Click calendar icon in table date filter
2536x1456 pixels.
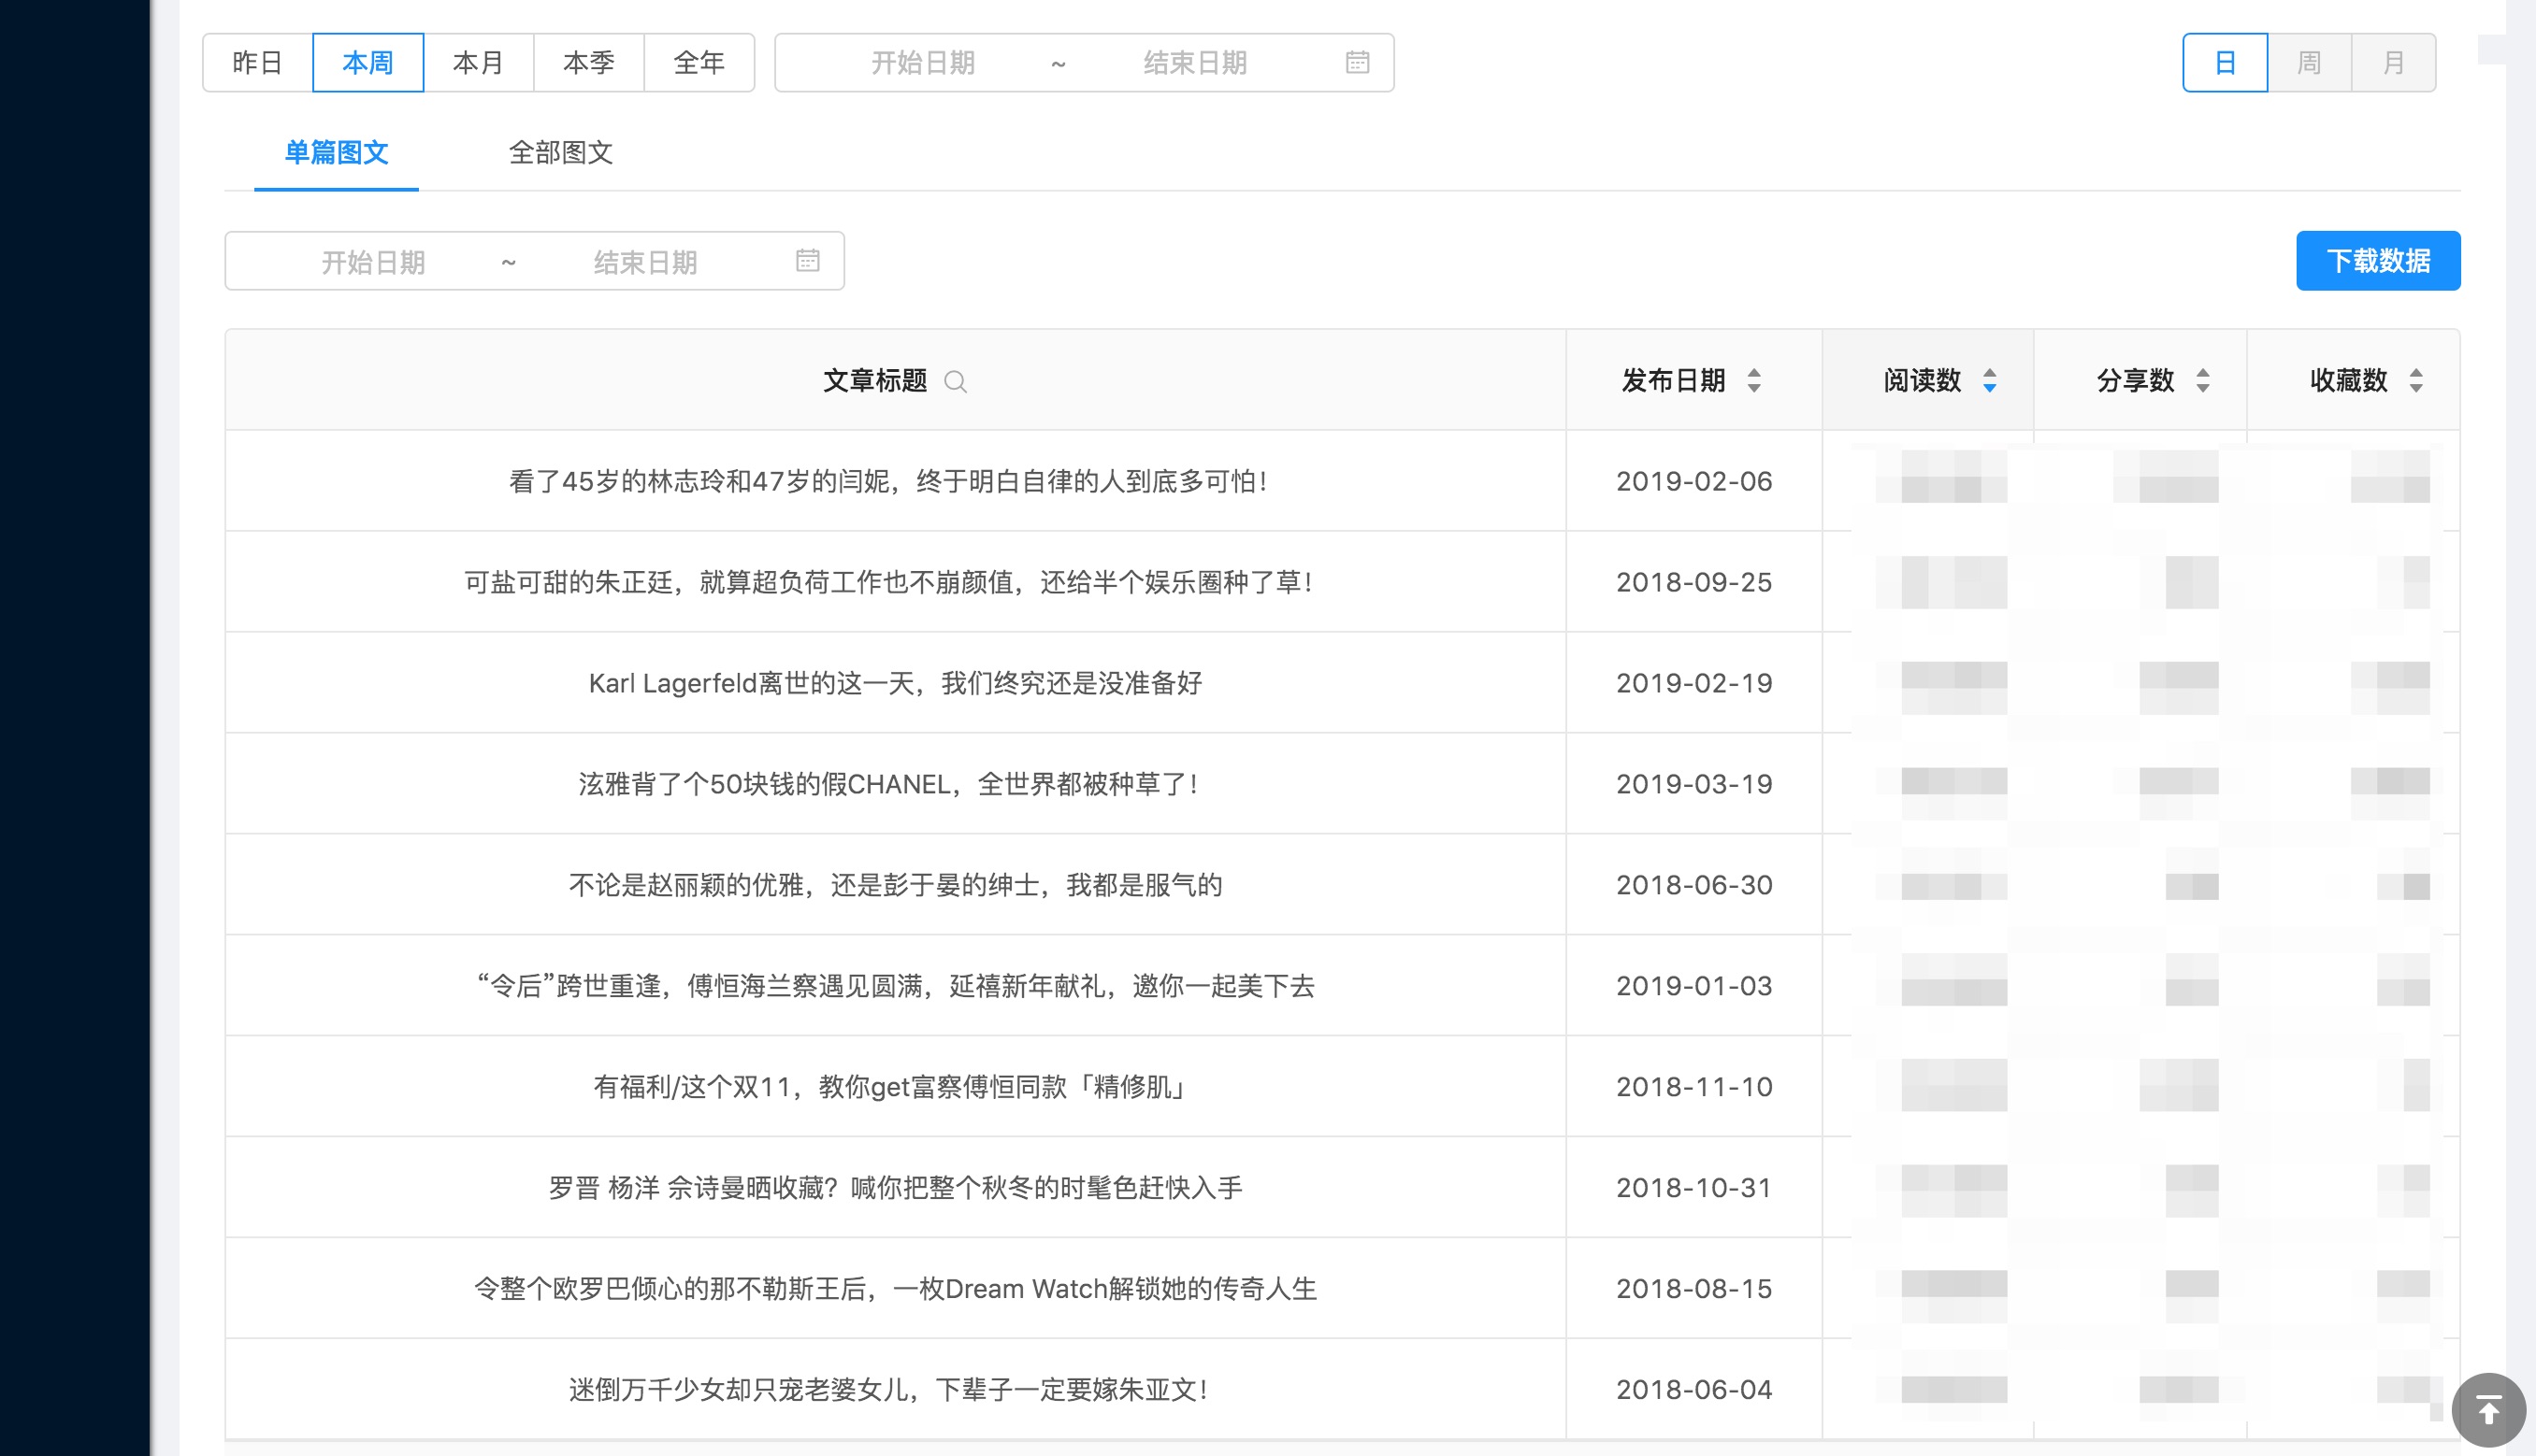click(x=807, y=262)
